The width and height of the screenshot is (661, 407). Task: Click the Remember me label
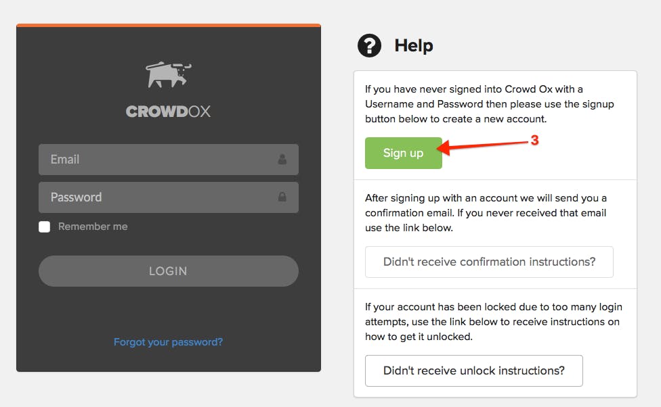tap(93, 226)
